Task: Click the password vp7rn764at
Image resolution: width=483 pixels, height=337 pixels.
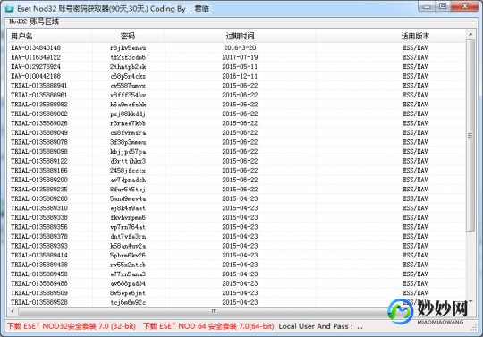Action: (x=128, y=227)
